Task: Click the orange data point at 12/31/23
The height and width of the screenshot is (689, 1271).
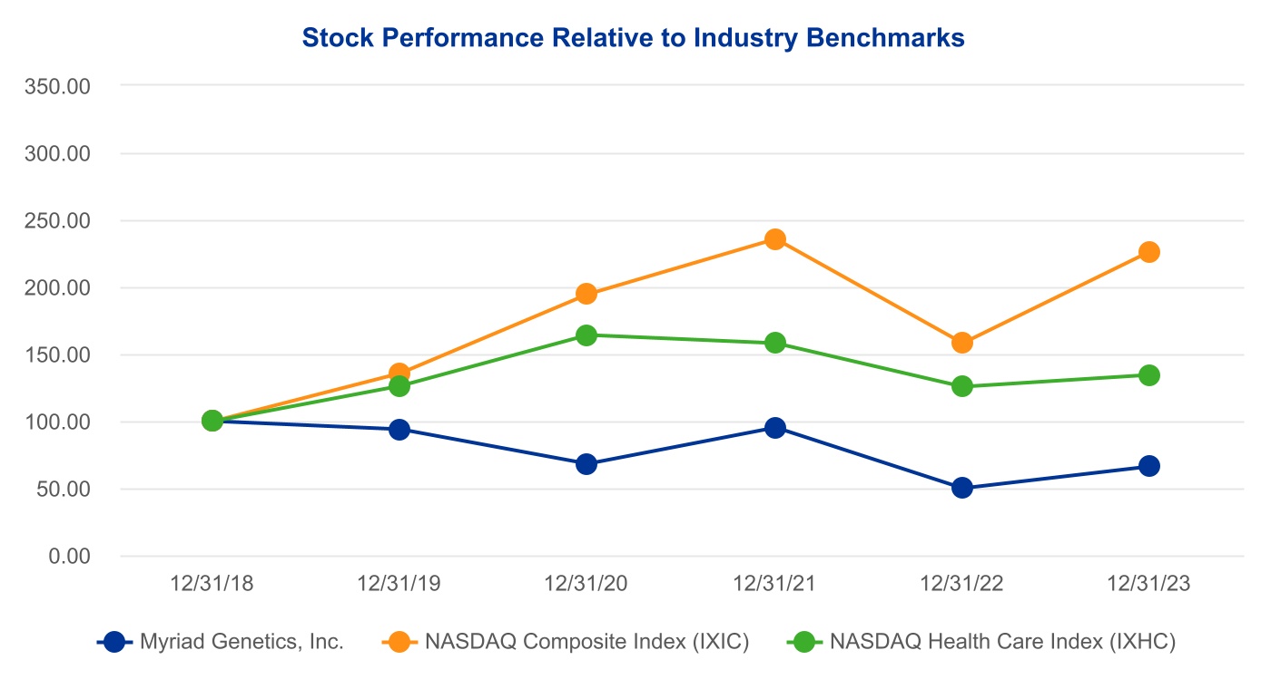Action: point(1149,252)
